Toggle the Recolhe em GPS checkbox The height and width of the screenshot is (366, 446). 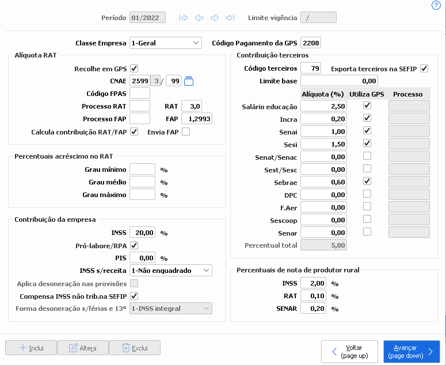[x=134, y=68]
